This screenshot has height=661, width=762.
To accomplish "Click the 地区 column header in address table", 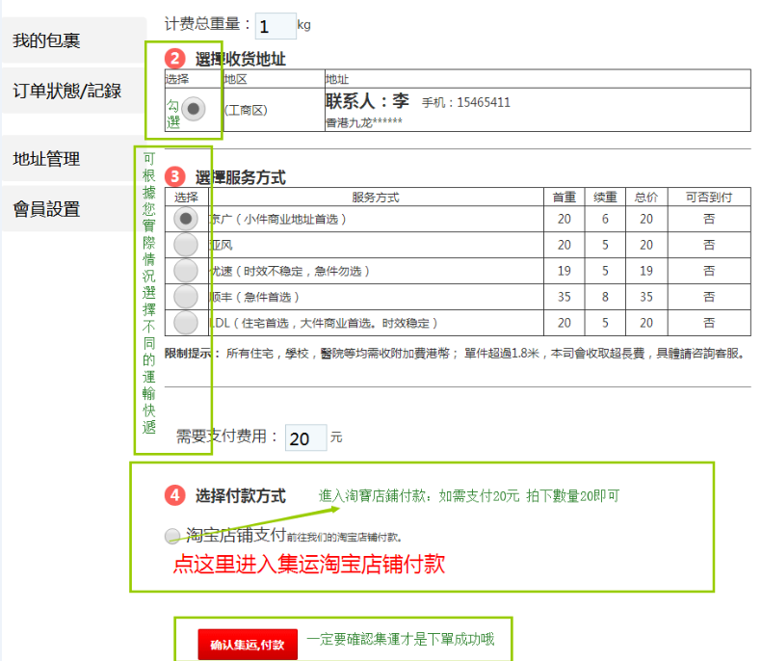I will (236, 79).
